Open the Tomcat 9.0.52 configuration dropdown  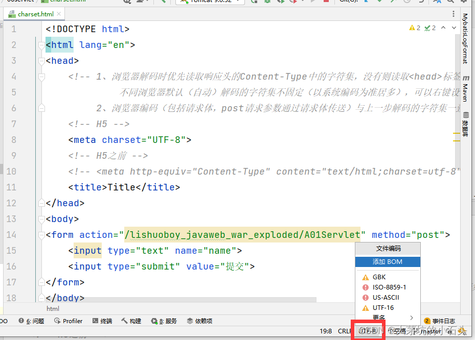click(210, 2)
